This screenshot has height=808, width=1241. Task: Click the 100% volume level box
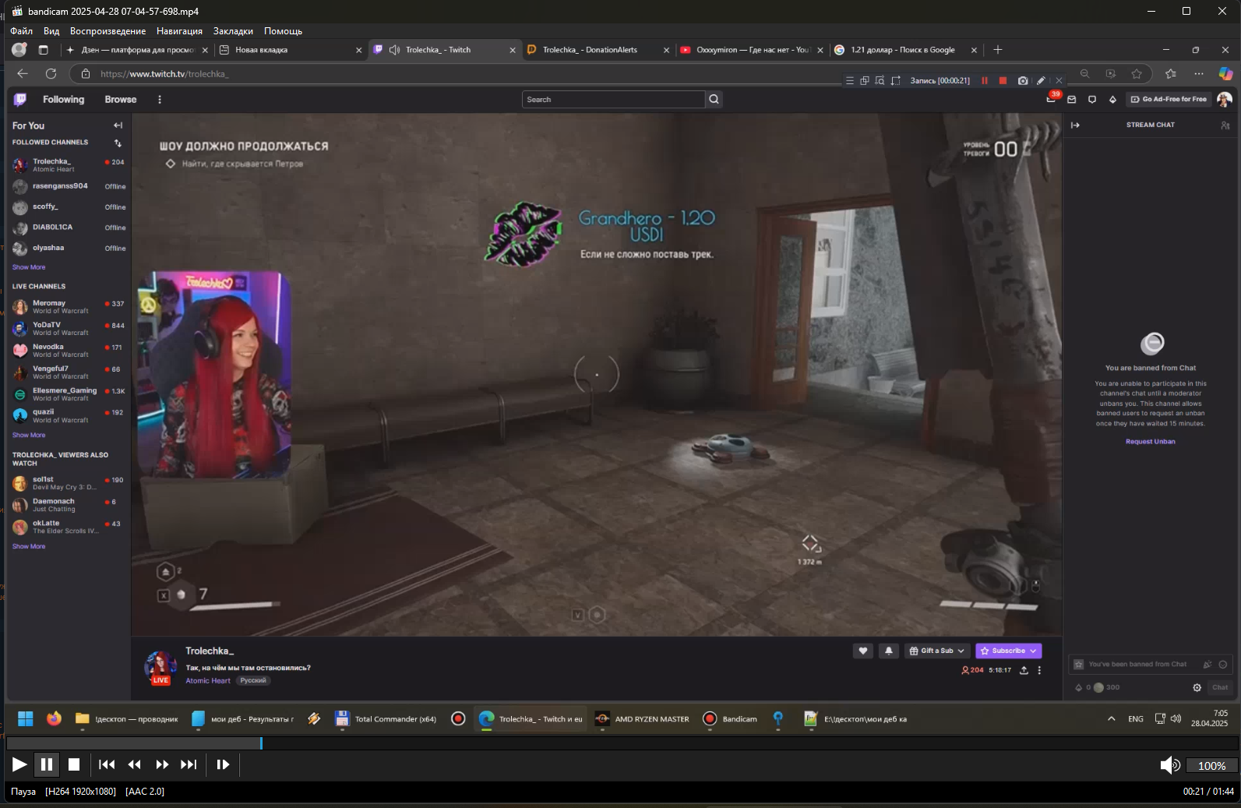1211,766
